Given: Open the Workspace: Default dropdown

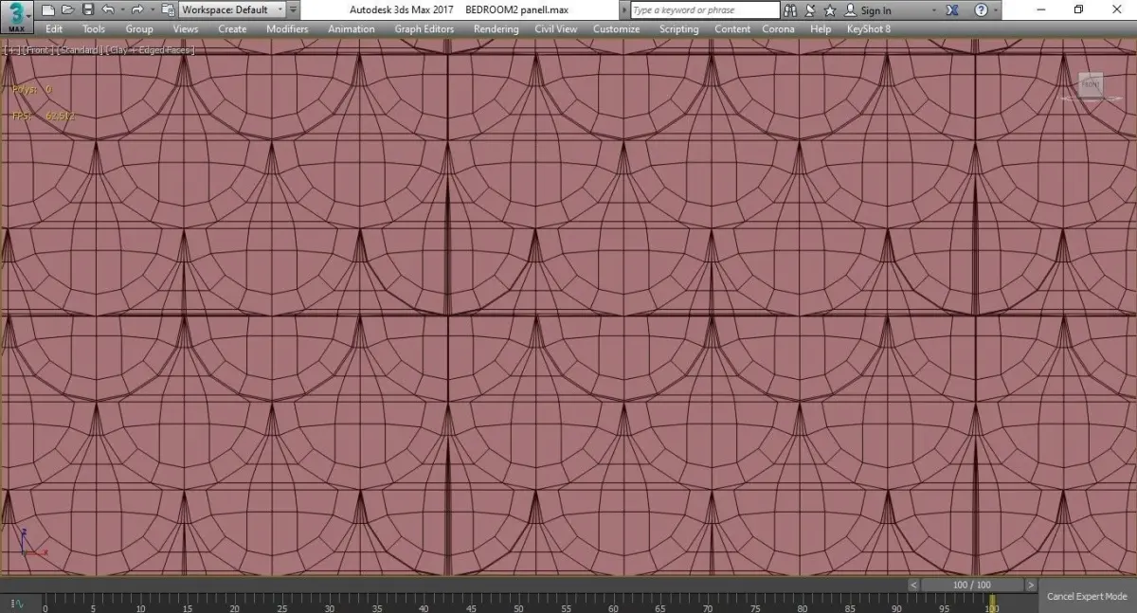Looking at the screenshot, I should tap(232, 10).
